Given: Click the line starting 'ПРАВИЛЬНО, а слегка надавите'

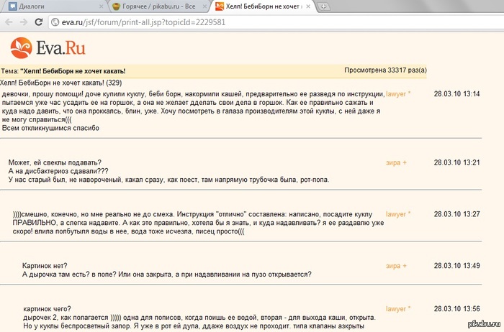Looking at the screenshot, I should tap(198, 223).
